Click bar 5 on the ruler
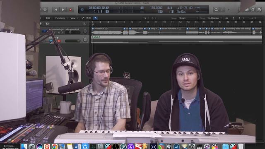 click(124, 22)
